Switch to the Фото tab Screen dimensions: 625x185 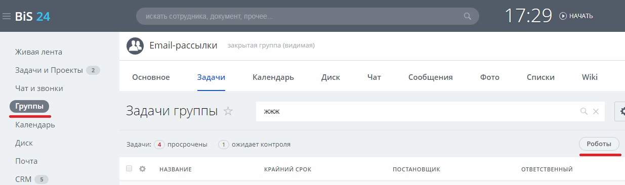tap(490, 77)
